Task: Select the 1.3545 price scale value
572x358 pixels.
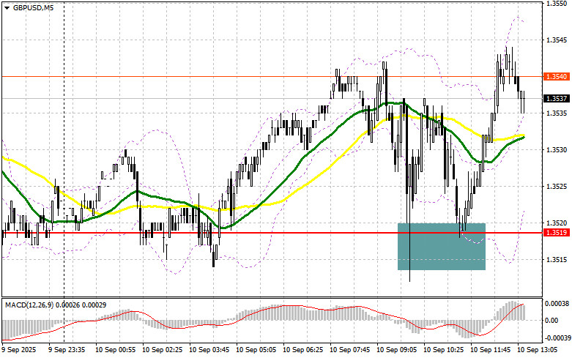Action: point(557,40)
